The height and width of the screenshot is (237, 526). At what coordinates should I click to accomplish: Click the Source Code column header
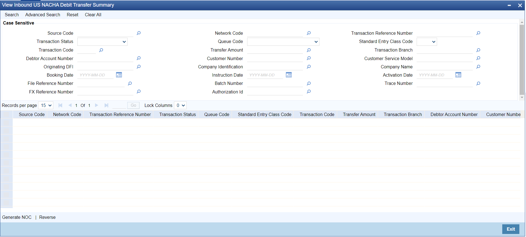point(32,114)
